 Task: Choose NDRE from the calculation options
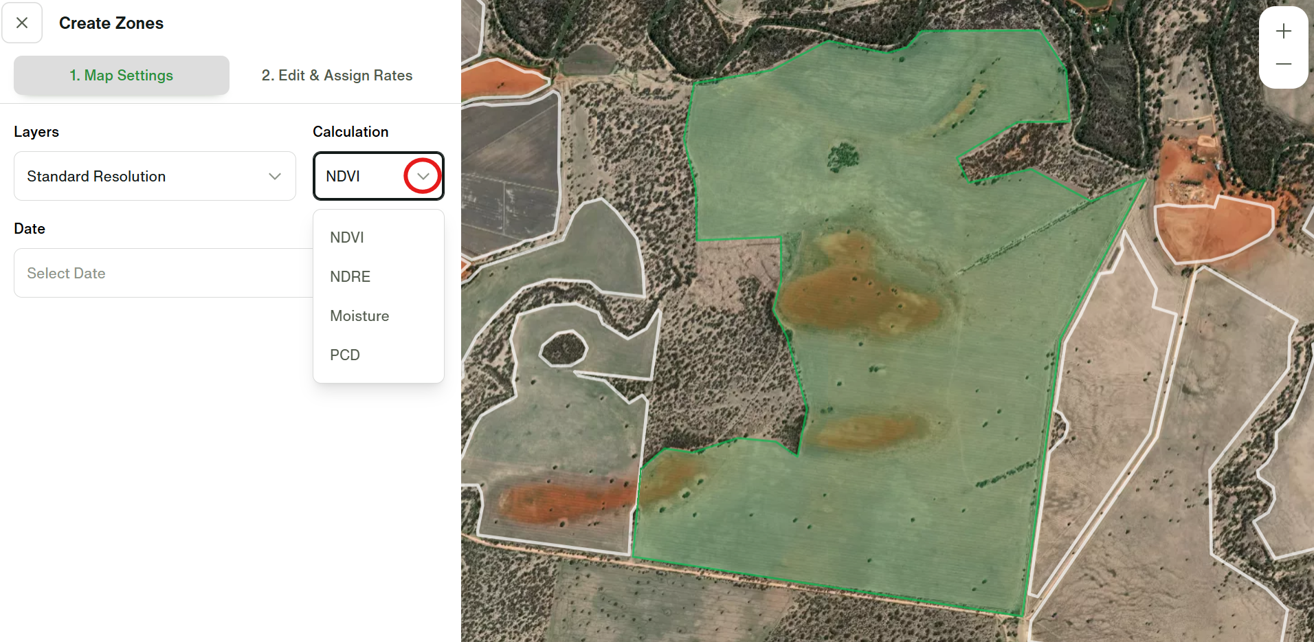point(350,276)
